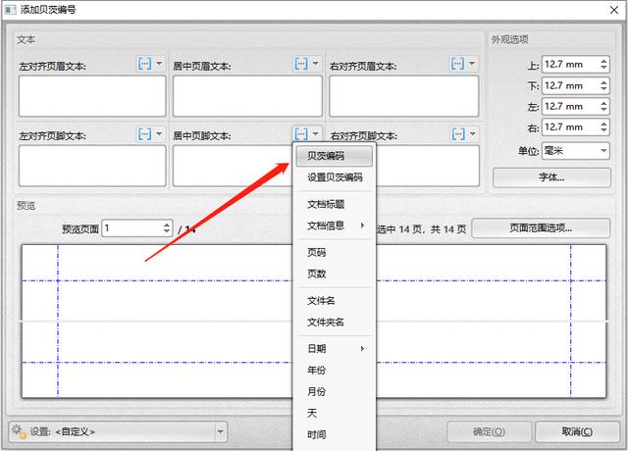628x451 pixels.
Task: Click the page preview area
Action: coord(314,322)
